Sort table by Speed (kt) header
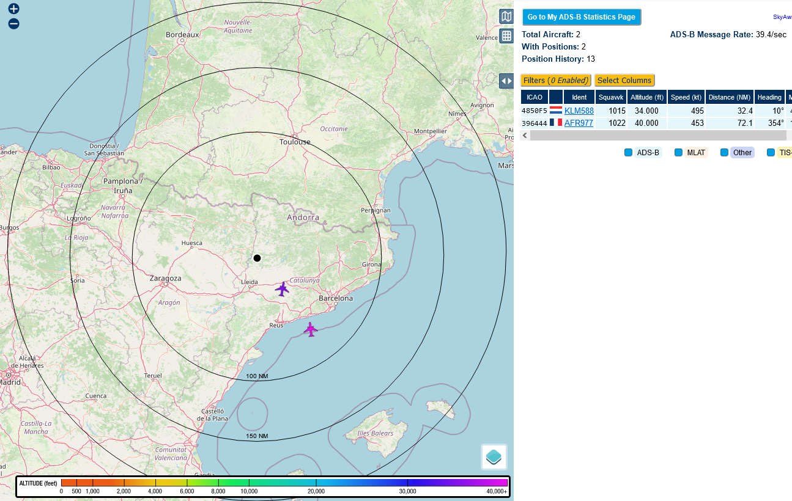This screenshot has height=501, width=792. click(x=686, y=97)
